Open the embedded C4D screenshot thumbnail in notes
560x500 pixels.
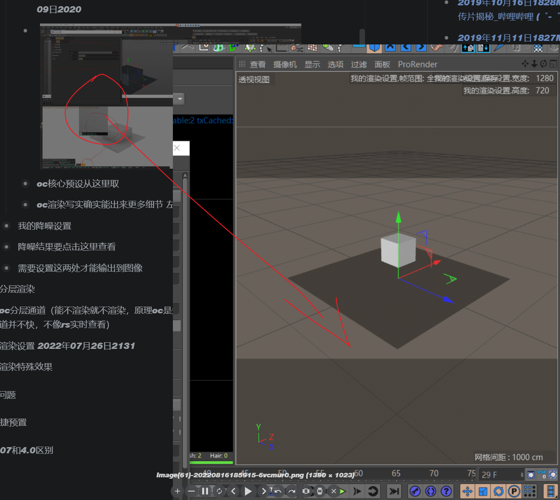click(x=106, y=96)
